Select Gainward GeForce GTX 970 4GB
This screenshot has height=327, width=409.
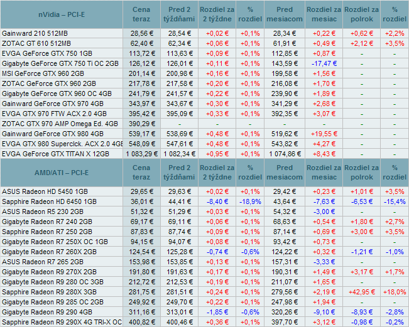coord(53,104)
